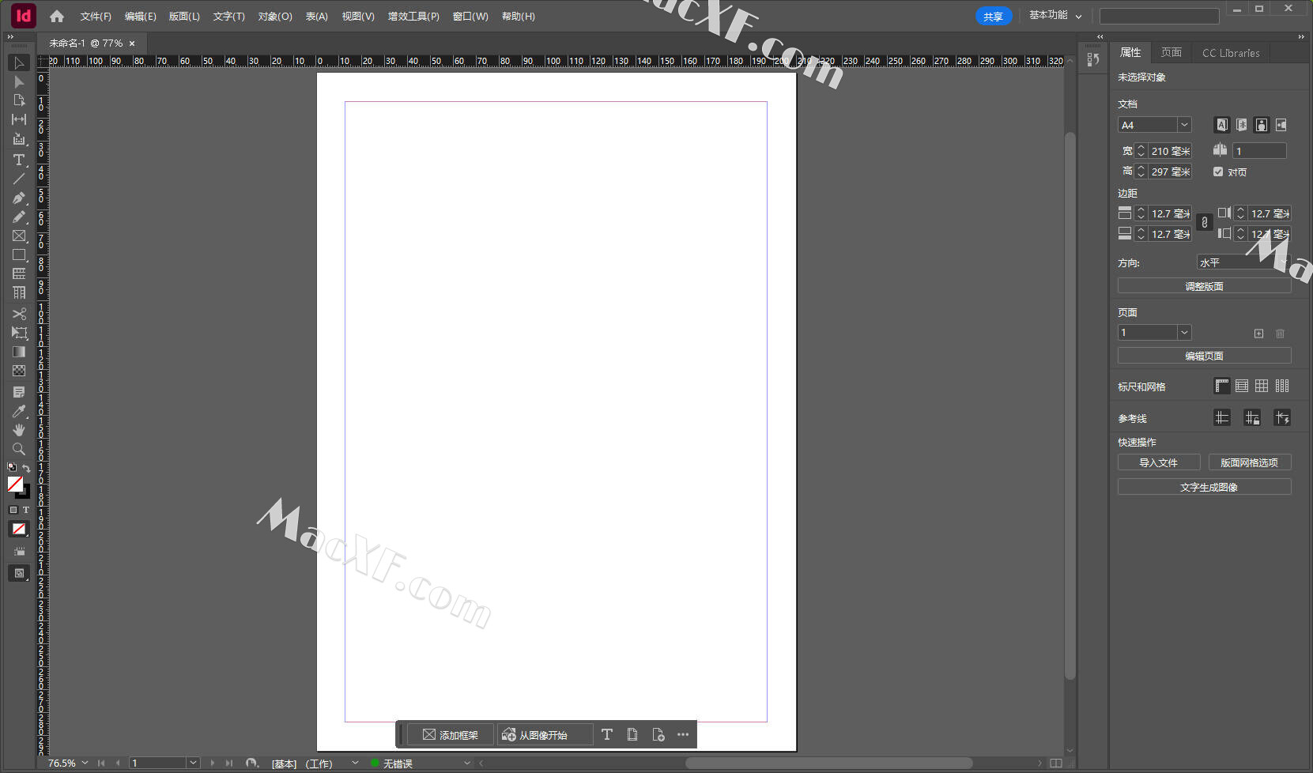The image size is (1313, 773).
Task: Choose the Hand tool
Action: pos(19,430)
